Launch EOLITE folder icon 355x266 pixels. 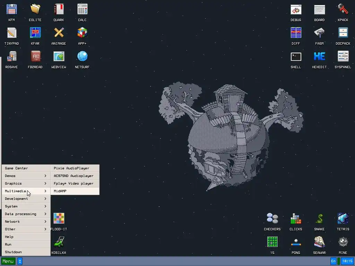coord(35,9)
